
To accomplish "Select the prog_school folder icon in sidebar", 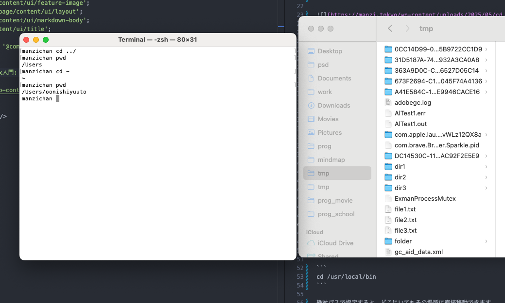I will point(311,214).
